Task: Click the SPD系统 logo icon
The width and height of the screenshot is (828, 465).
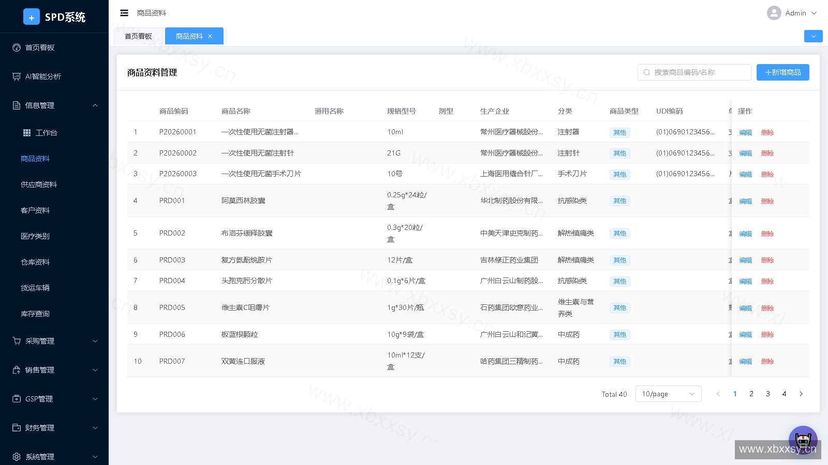Action: 32,17
